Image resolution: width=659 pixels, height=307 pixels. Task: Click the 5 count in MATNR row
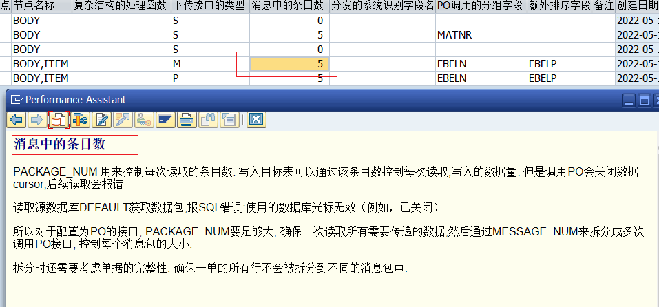tap(289, 35)
